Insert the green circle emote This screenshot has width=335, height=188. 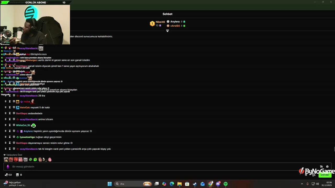[30, 160]
